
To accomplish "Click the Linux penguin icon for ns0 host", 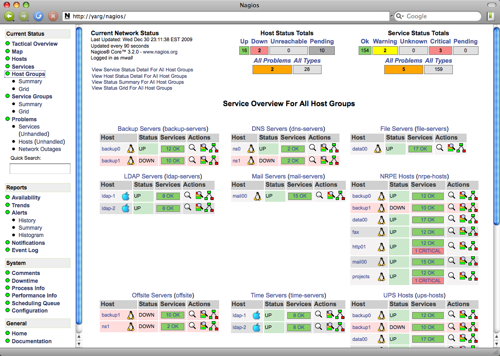I will 251,149.
